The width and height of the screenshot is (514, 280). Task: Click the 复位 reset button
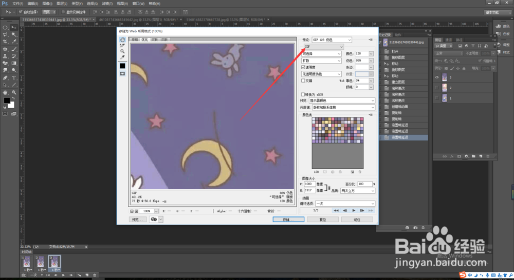click(323, 219)
